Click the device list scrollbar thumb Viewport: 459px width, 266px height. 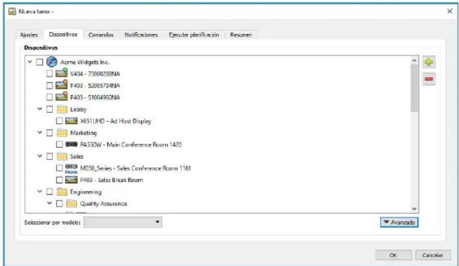(414, 88)
